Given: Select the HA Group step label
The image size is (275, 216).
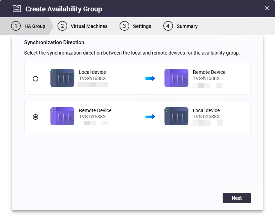Looking at the screenshot, I should pyautogui.click(x=35, y=26).
